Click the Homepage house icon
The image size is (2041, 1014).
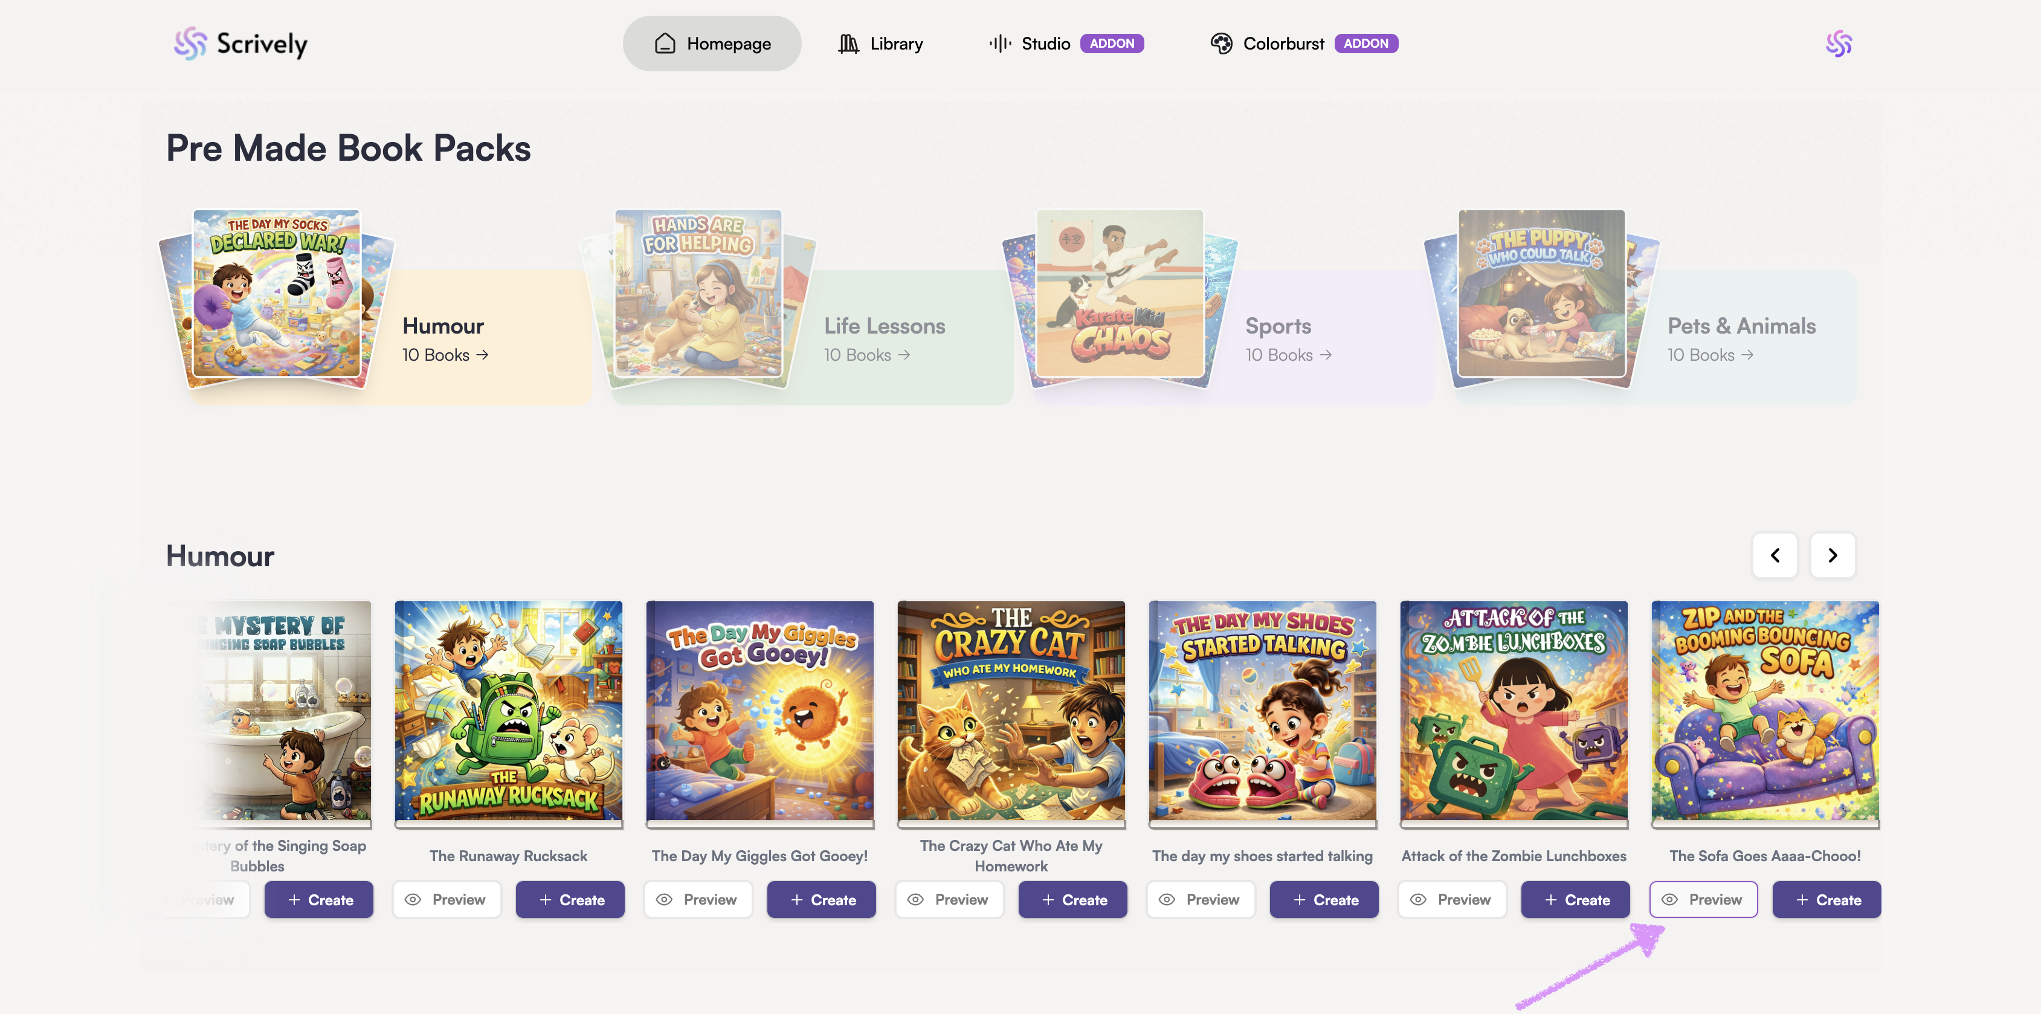[x=665, y=44]
